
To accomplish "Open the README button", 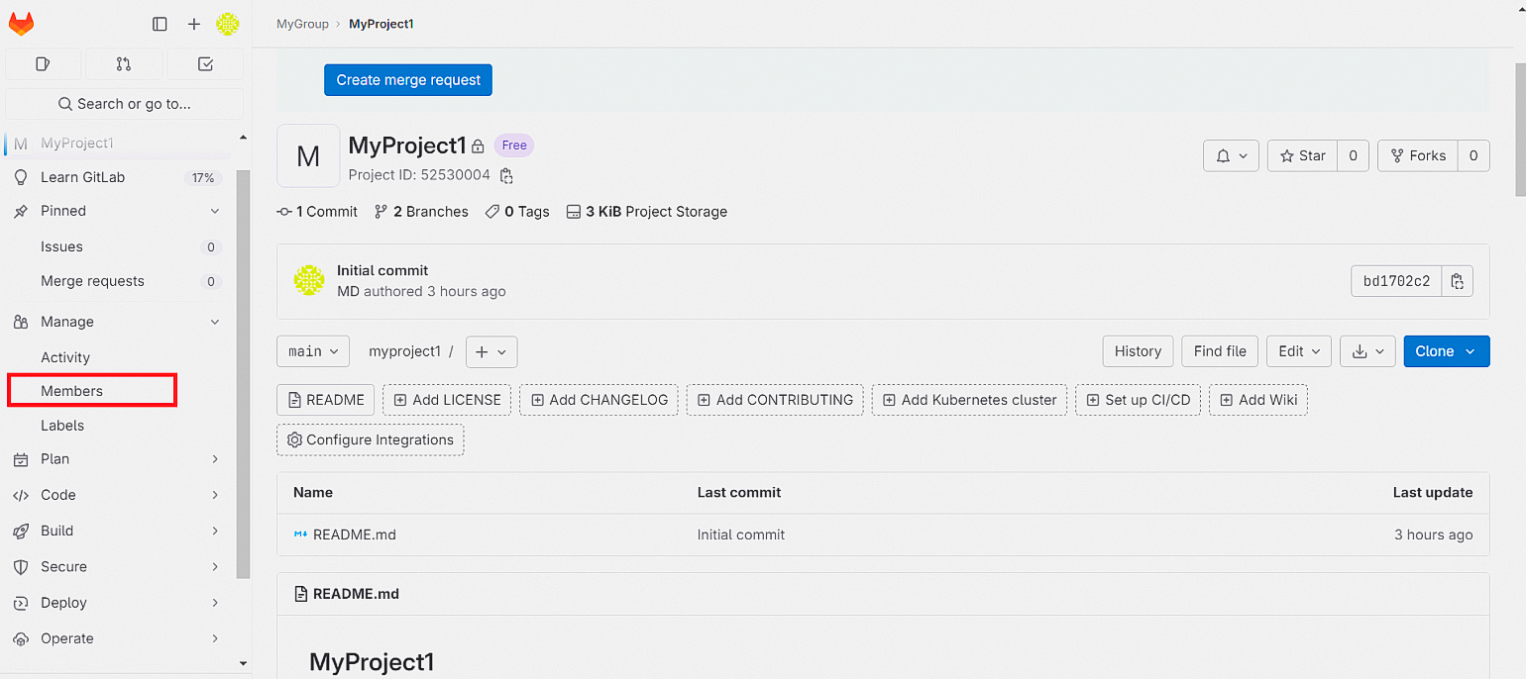I will point(326,400).
